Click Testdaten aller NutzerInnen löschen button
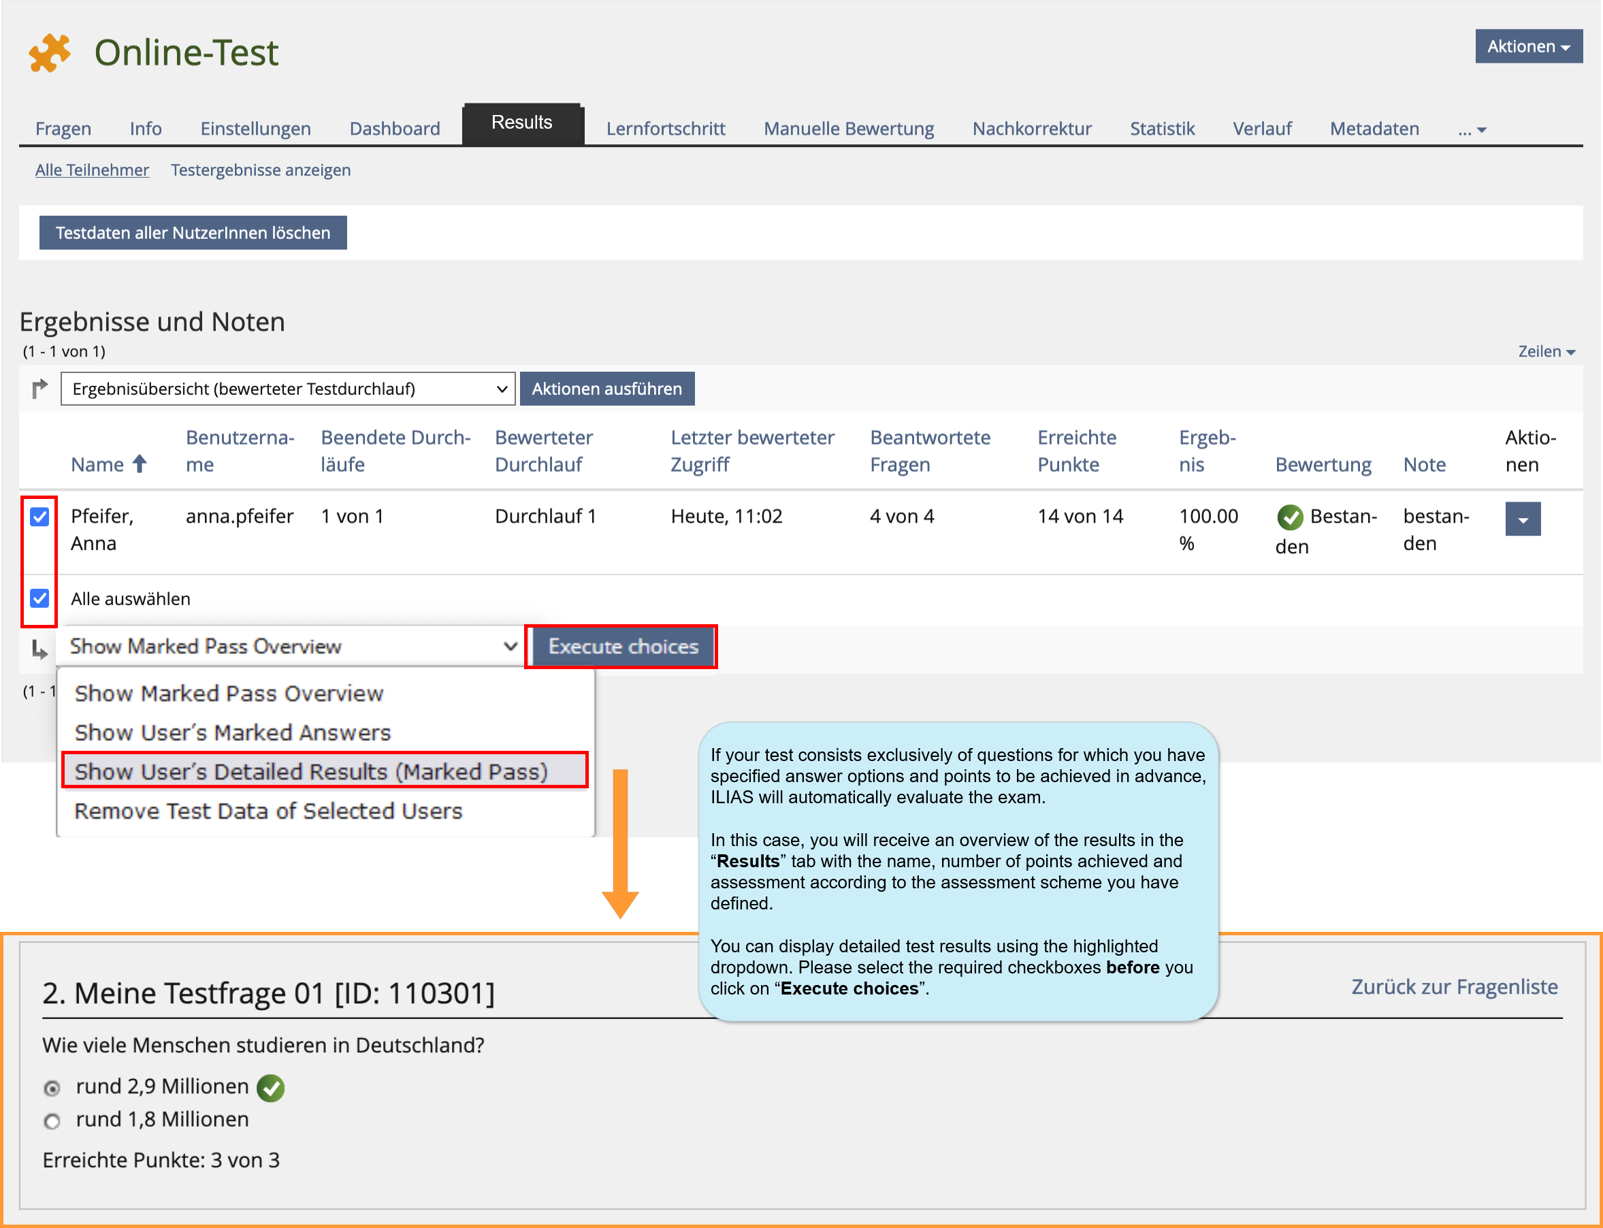Screen dimensions: 1603x1228 click(x=193, y=232)
